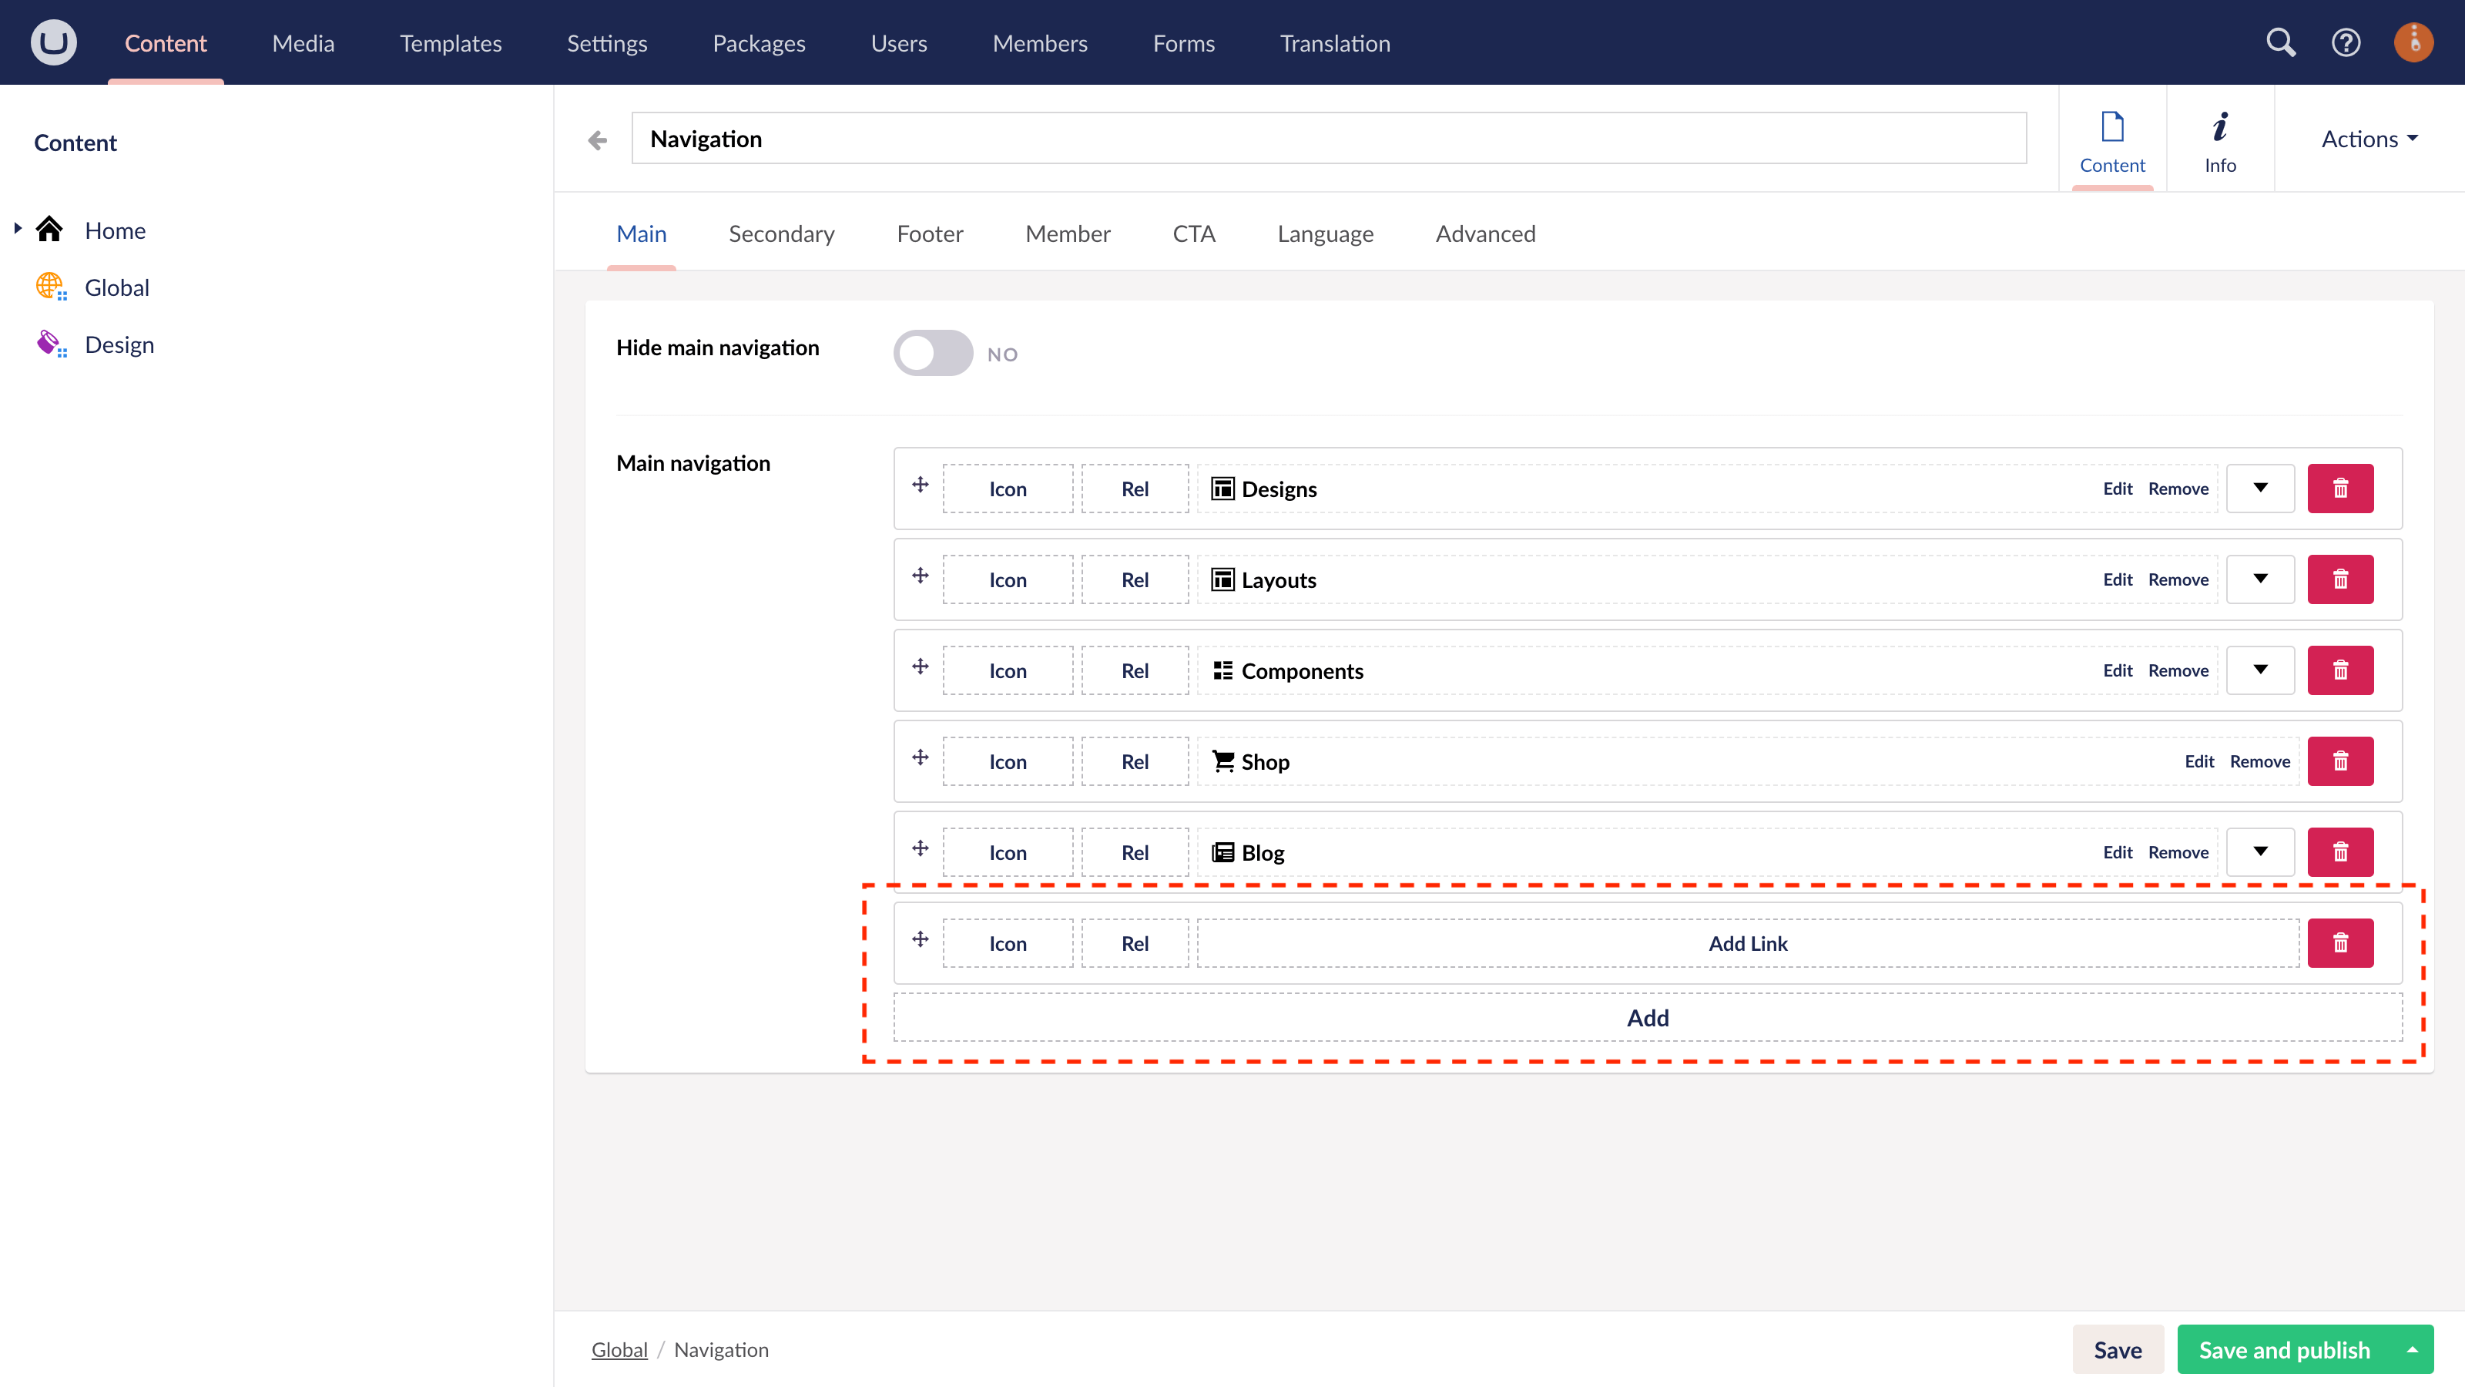Open the global search
Viewport: 2465px width, 1387px height.
(2280, 42)
